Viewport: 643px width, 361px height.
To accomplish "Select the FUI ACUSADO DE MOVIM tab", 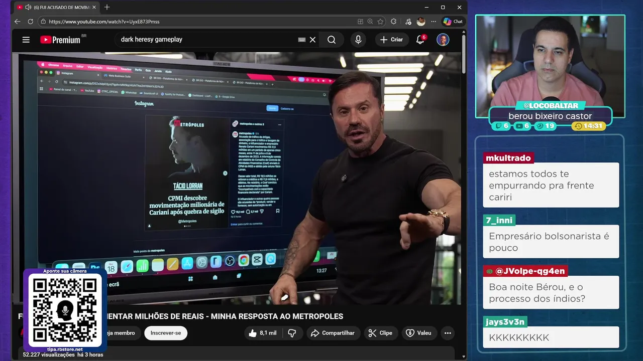I will tap(57, 8).
